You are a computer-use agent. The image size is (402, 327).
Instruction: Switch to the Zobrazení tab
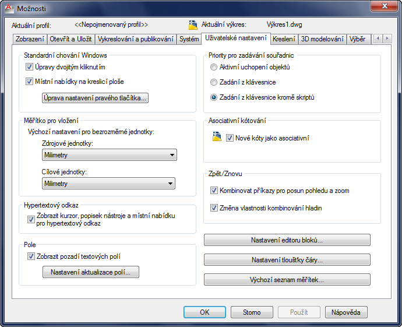(30, 39)
